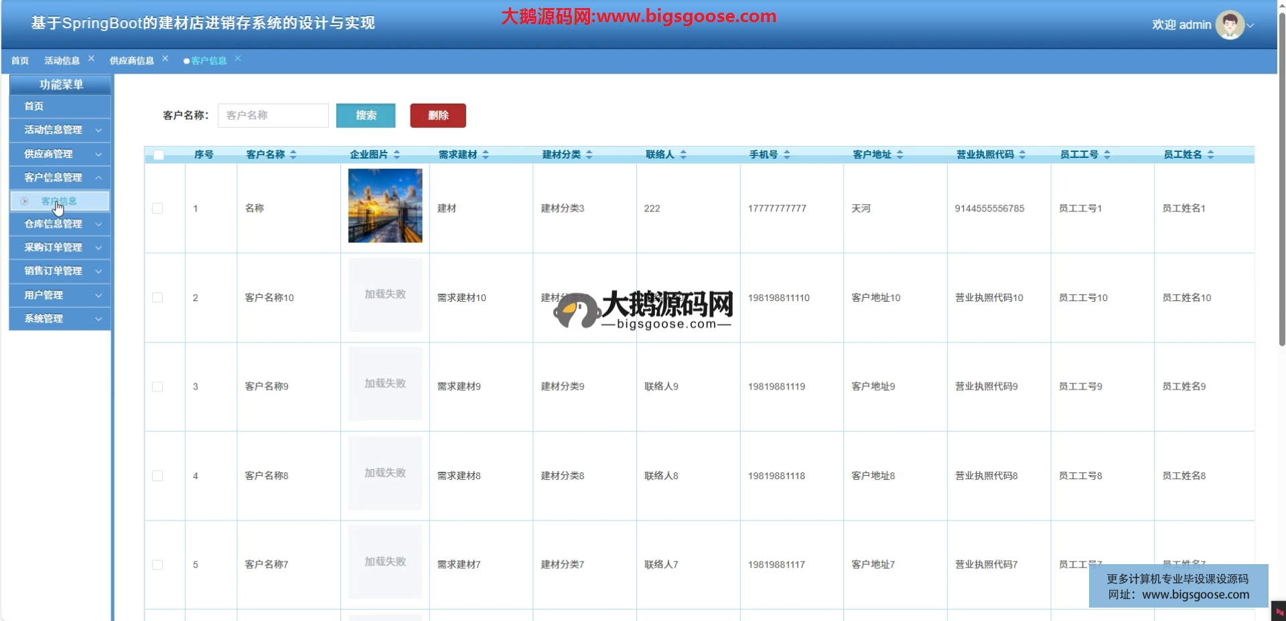Click the admin user avatar icon
1286x621 pixels.
click(x=1229, y=25)
